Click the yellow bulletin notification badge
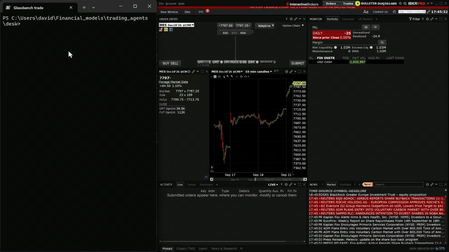This screenshot has height=252, width=449. (358, 3)
